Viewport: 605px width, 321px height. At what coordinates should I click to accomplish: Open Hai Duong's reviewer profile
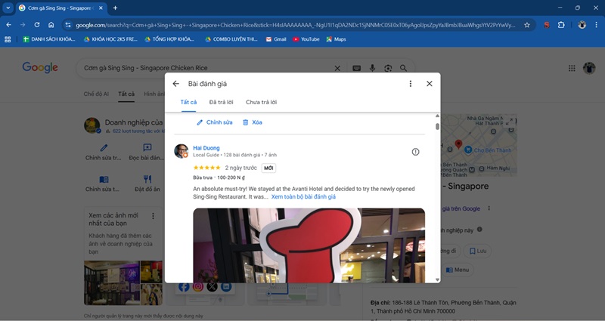pos(206,147)
